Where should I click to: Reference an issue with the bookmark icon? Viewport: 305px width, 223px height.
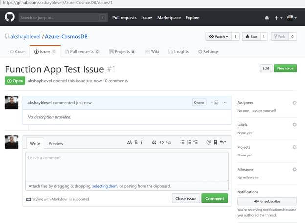click(x=215, y=142)
